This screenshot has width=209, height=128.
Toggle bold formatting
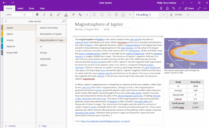click(x=37, y=14)
